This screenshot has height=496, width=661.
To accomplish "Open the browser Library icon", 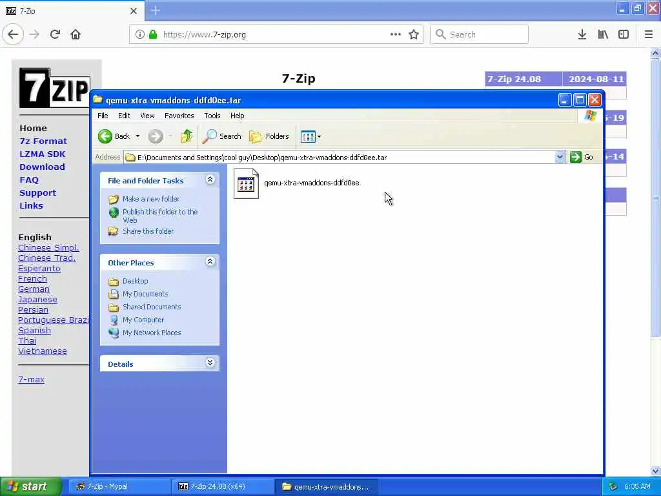I will click(x=603, y=35).
